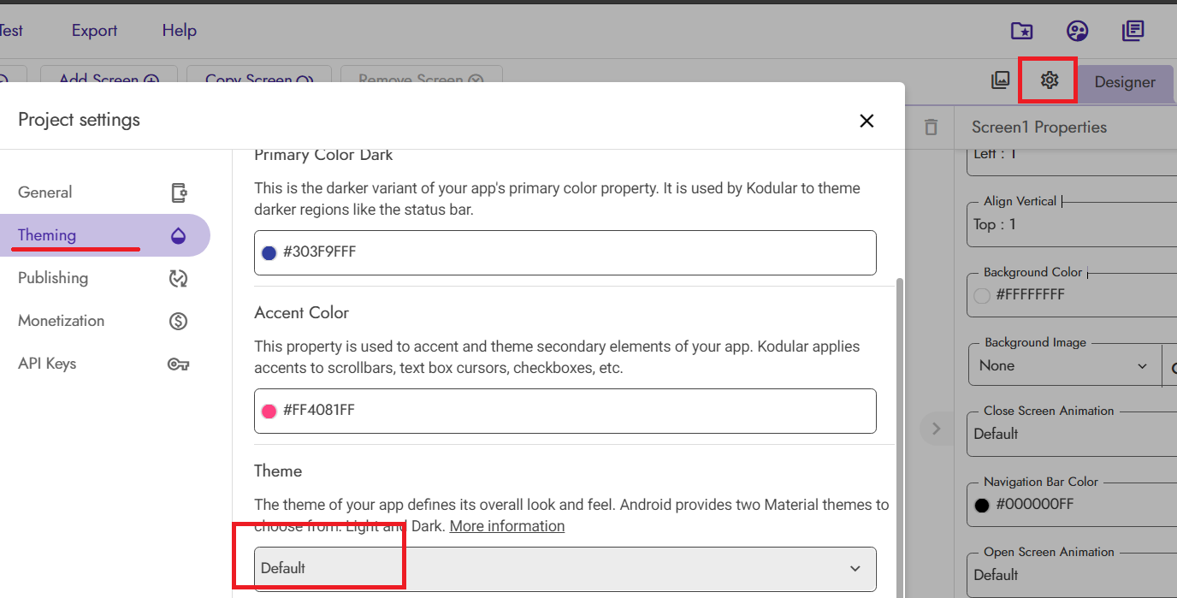This screenshot has width=1177, height=598.
Task: Open project settings gear icon
Action: point(1050,80)
